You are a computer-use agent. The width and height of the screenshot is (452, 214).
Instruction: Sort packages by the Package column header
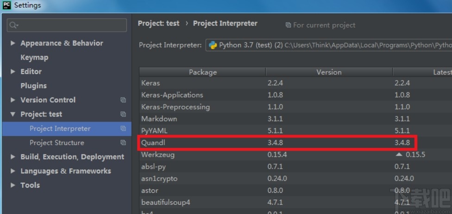pyautogui.click(x=202, y=72)
